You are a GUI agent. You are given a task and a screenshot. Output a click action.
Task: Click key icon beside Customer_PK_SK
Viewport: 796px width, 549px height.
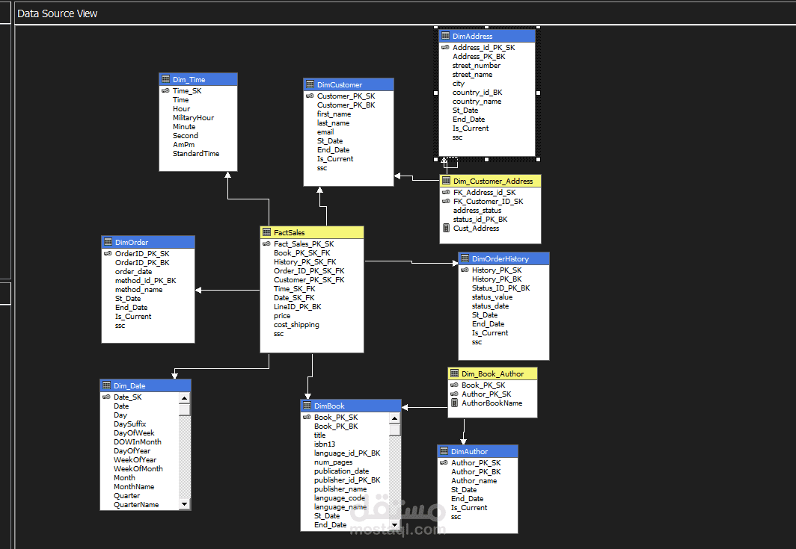(310, 96)
